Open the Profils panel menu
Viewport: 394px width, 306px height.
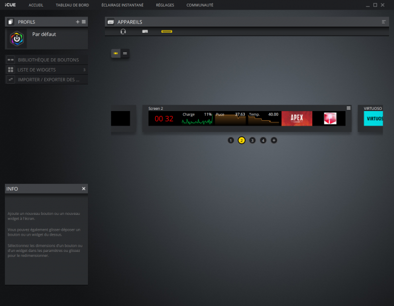click(84, 22)
